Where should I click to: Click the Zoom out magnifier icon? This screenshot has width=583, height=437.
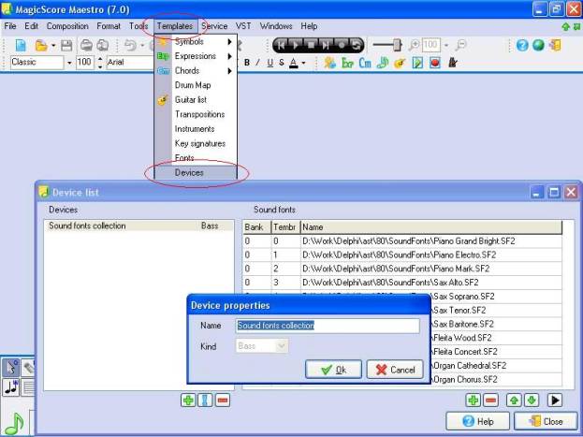tap(460, 45)
